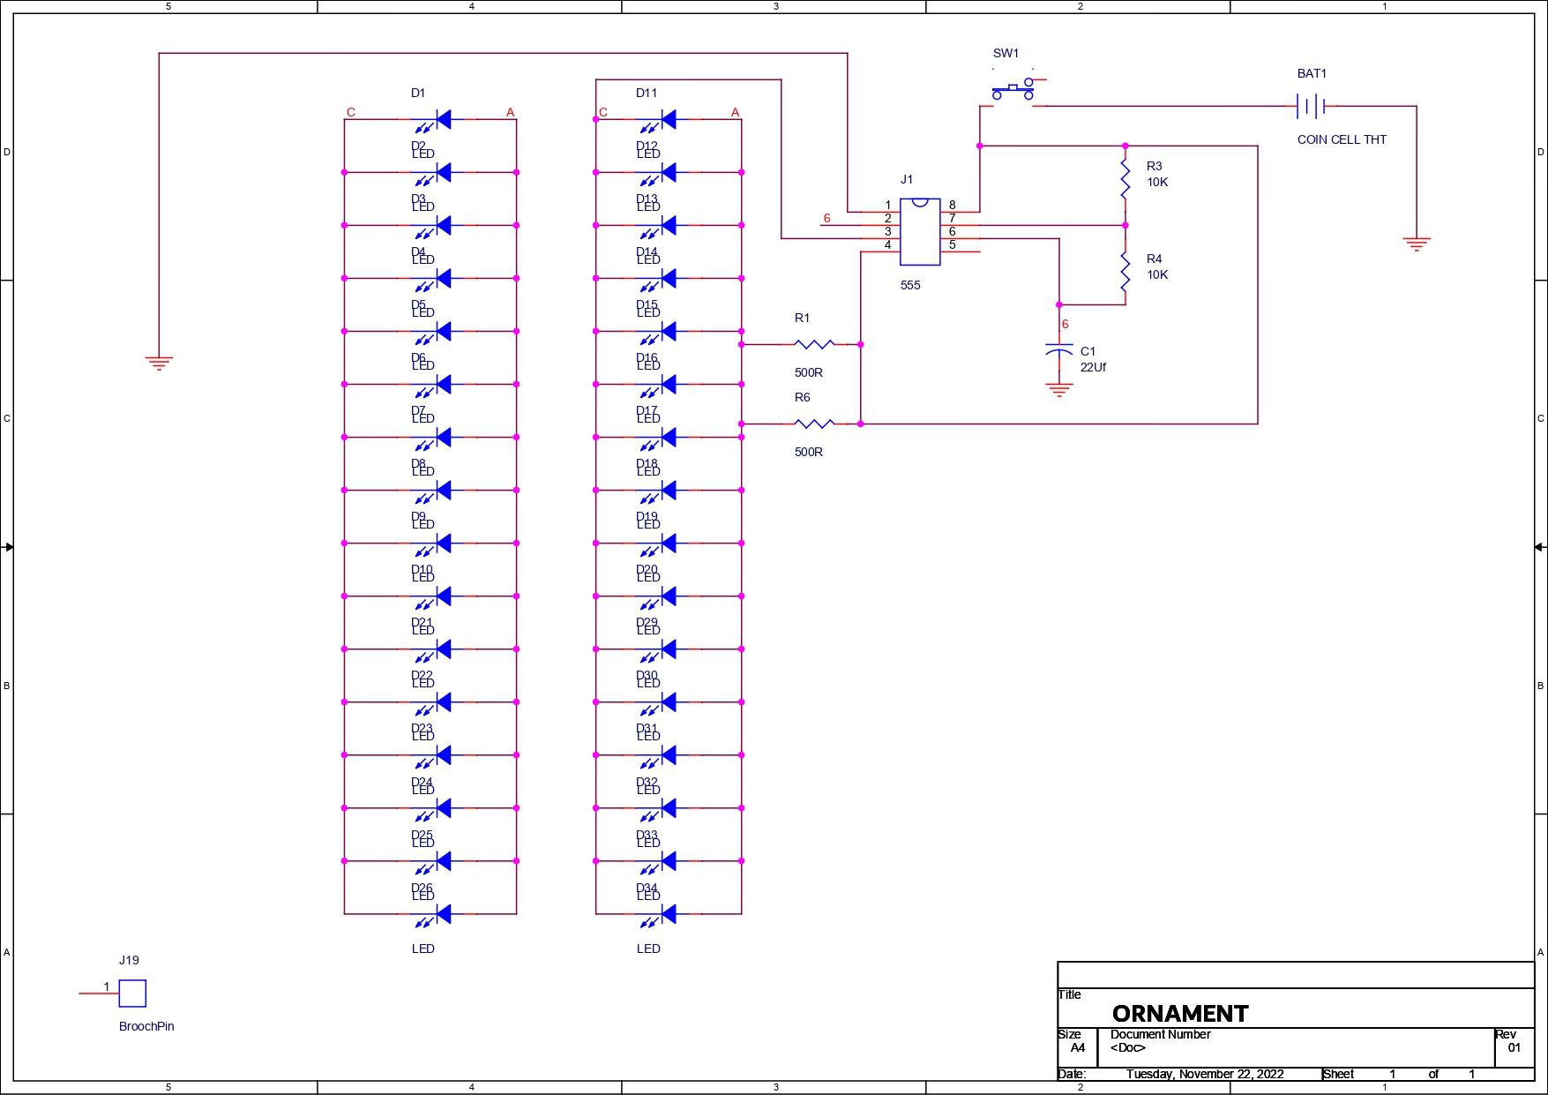The width and height of the screenshot is (1548, 1095).
Task: Click the J19 designator label
Action: tap(129, 960)
